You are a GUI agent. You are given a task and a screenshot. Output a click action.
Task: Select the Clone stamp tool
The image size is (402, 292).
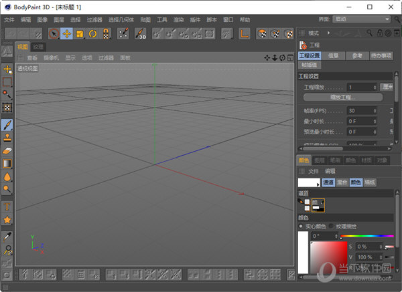[x=7, y=138]
